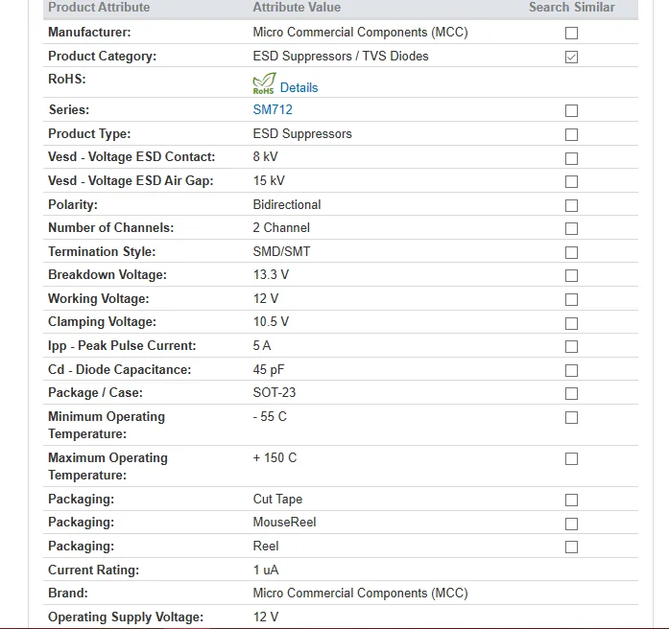Tick the Polarity Bidirectional checkbox
Image resolution: width=669 pixels, height=629 pixels.
pyautogui.click(x=571, y=205)
